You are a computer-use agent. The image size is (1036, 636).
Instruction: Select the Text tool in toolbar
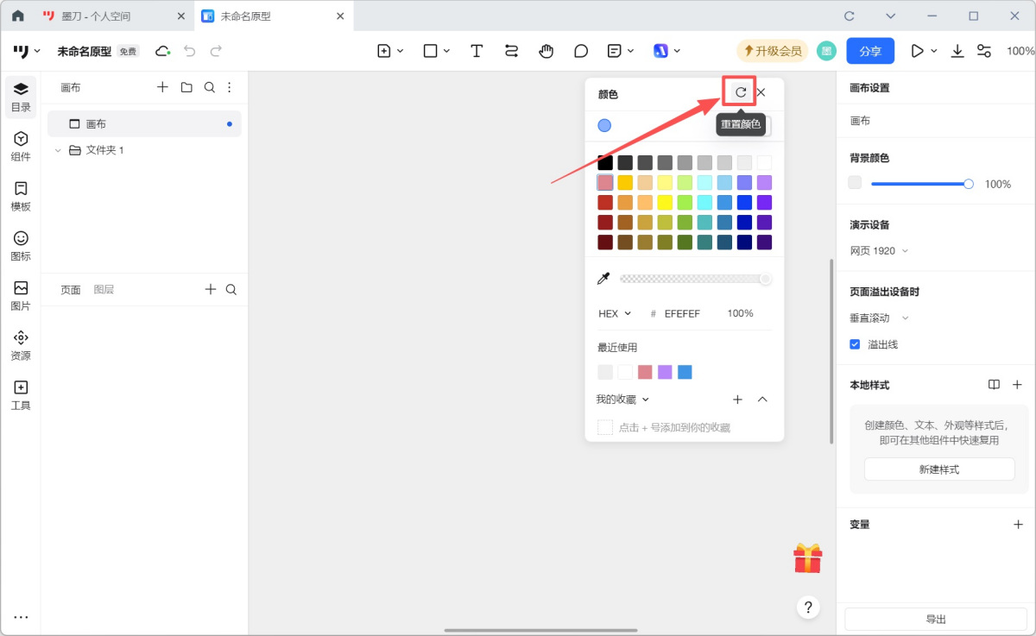[x=477, y=51]
